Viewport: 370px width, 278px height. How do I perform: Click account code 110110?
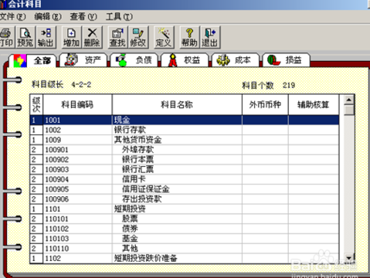[57, 249]
